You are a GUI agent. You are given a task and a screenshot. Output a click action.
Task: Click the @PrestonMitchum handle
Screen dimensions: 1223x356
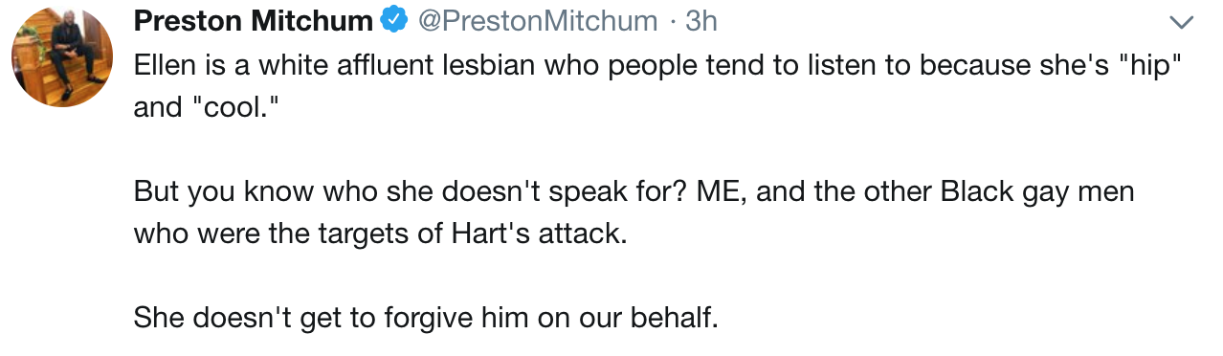[539, 20]
